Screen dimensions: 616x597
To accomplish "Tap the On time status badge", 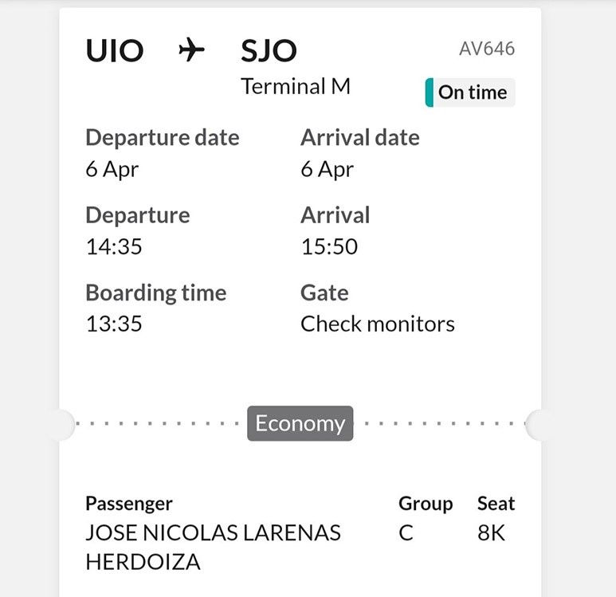I will pos(471,92).
